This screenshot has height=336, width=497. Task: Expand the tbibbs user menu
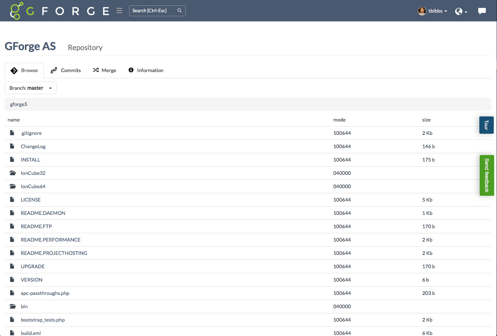coord(432,11)
